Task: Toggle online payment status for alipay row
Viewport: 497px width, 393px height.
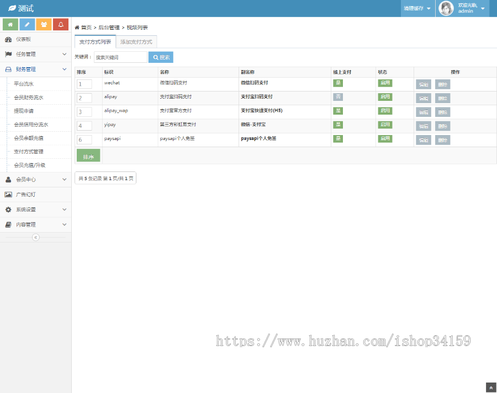Action: [x=338, y=97]
